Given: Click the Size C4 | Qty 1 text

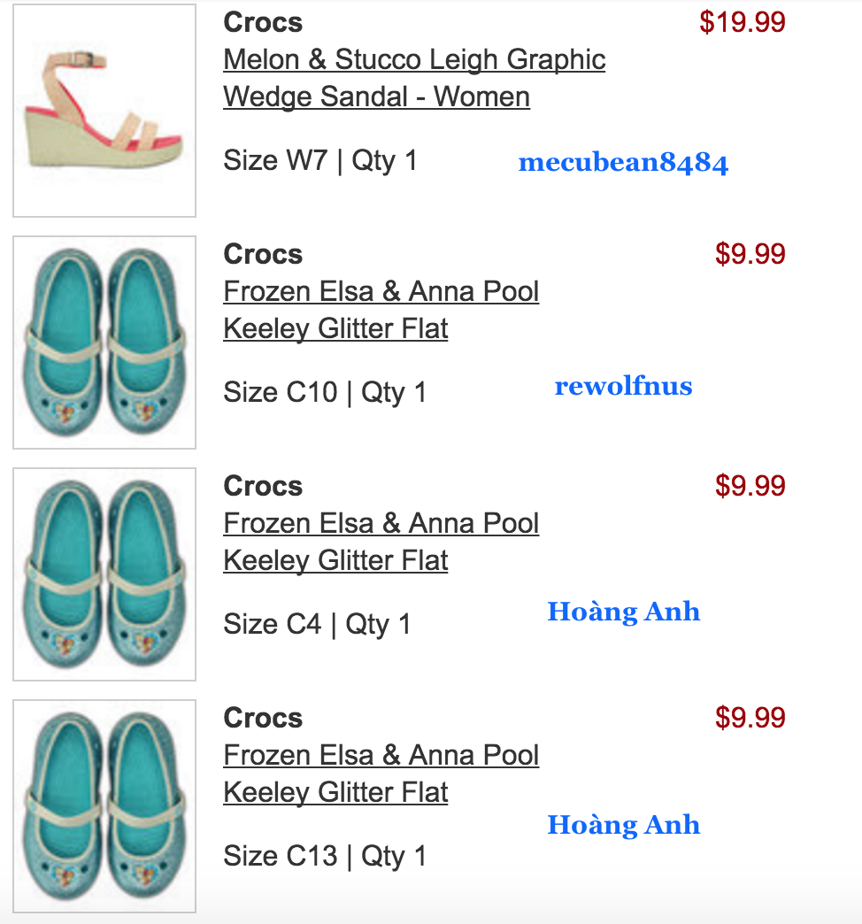Looking at the screenshot, I should tap(318, 624).
